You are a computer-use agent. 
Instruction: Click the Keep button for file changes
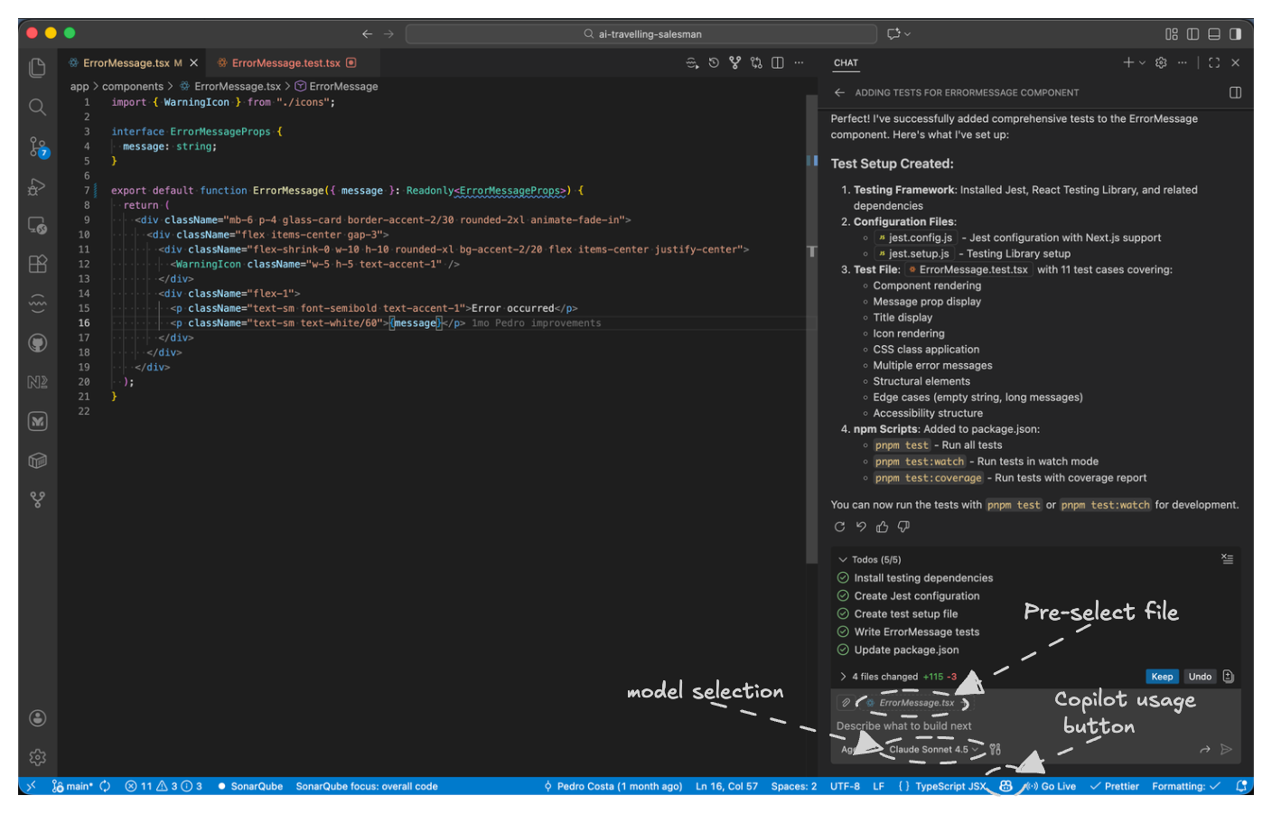point(1163,676)
